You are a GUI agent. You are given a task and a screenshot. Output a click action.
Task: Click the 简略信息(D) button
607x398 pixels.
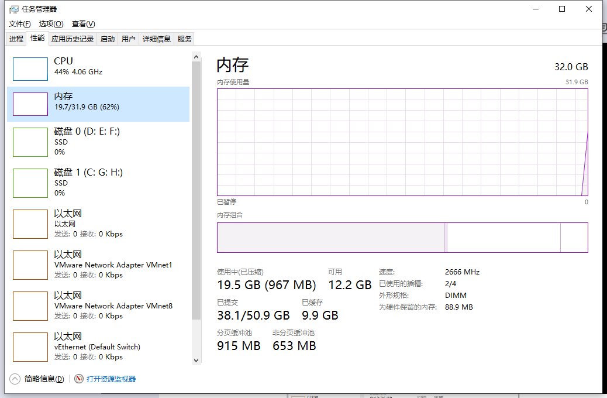[44, 379]
